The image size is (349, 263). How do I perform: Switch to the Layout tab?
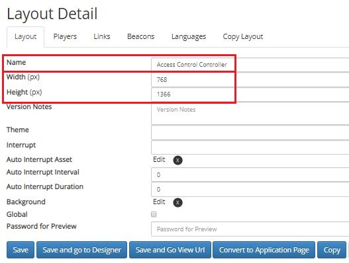click(x=25, y=36)
